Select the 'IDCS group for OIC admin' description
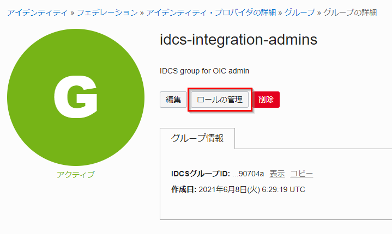The image size is (392, 234). click(x=204, y=71)
